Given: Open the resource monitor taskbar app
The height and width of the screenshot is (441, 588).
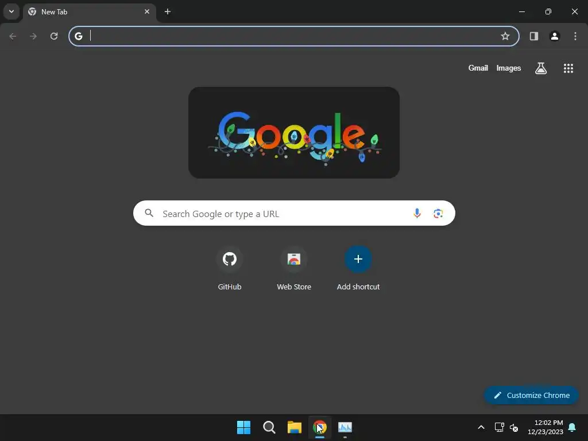Looking at the screenshot, I should (345, 427).
